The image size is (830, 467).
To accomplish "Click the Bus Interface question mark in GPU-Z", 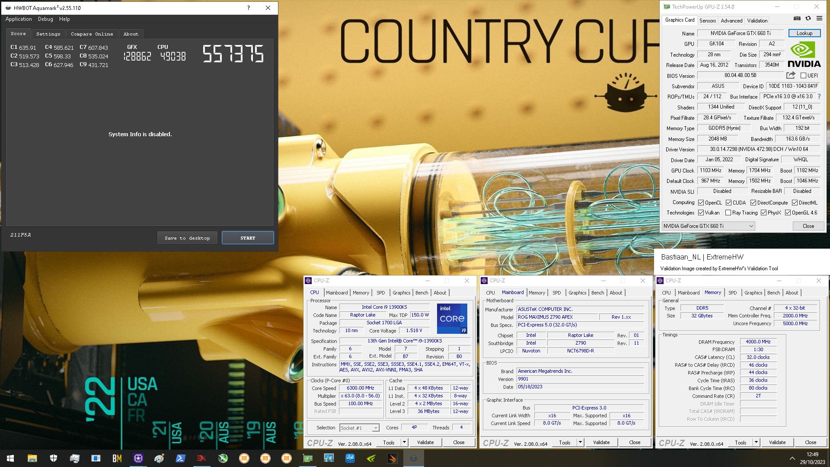I will (819, 96).
